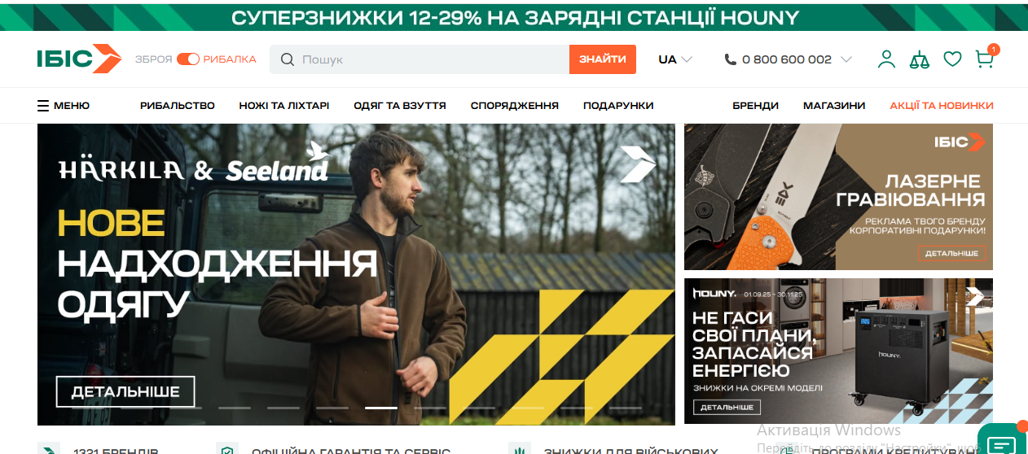The height and width of the screenshot is (454, 1028).
Task: Expand the UA language dropdown
Action: (675, 59)
